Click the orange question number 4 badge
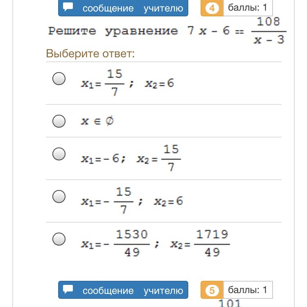The width and height of the screenshot is (307, 307). (x=212, y=8)
